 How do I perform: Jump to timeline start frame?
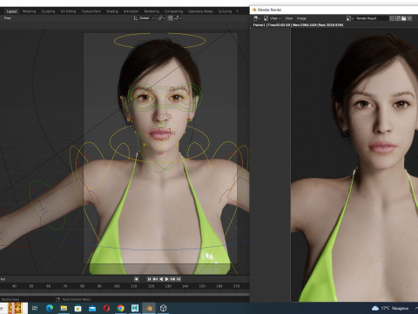[x=149, y=279]
